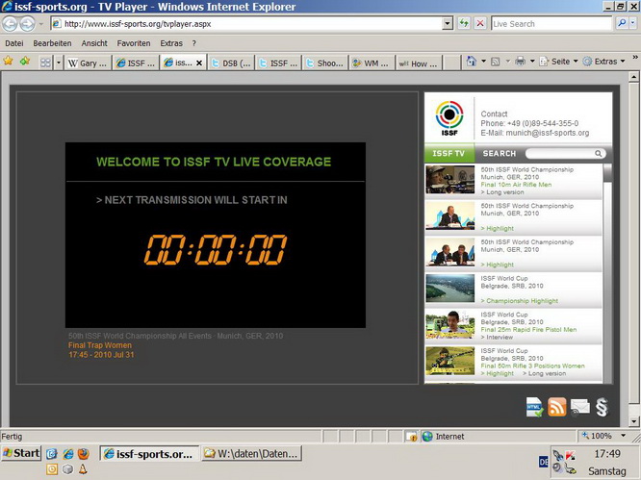
Task: Click the browser refresh button
Action: coord(461,23)
